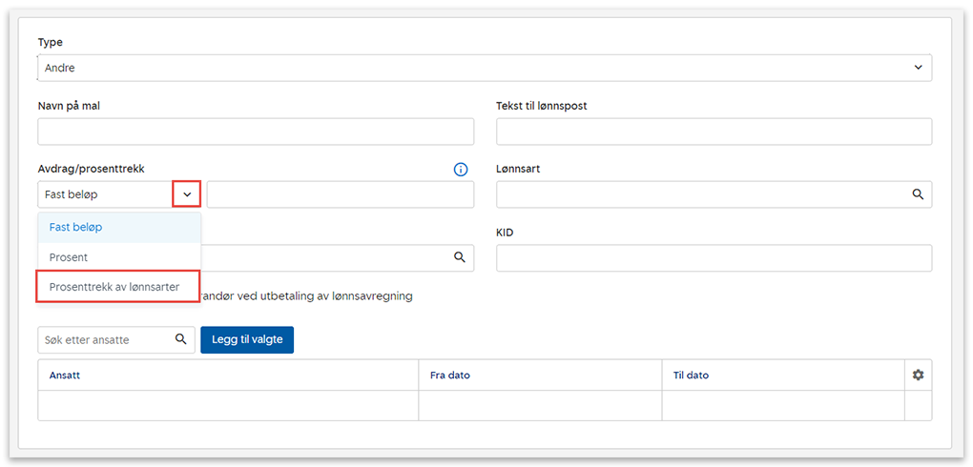973x467 pixels.
Task: Open the Type dropdown showing Andre
Action: pyautogui.click(x=484, y=68)
